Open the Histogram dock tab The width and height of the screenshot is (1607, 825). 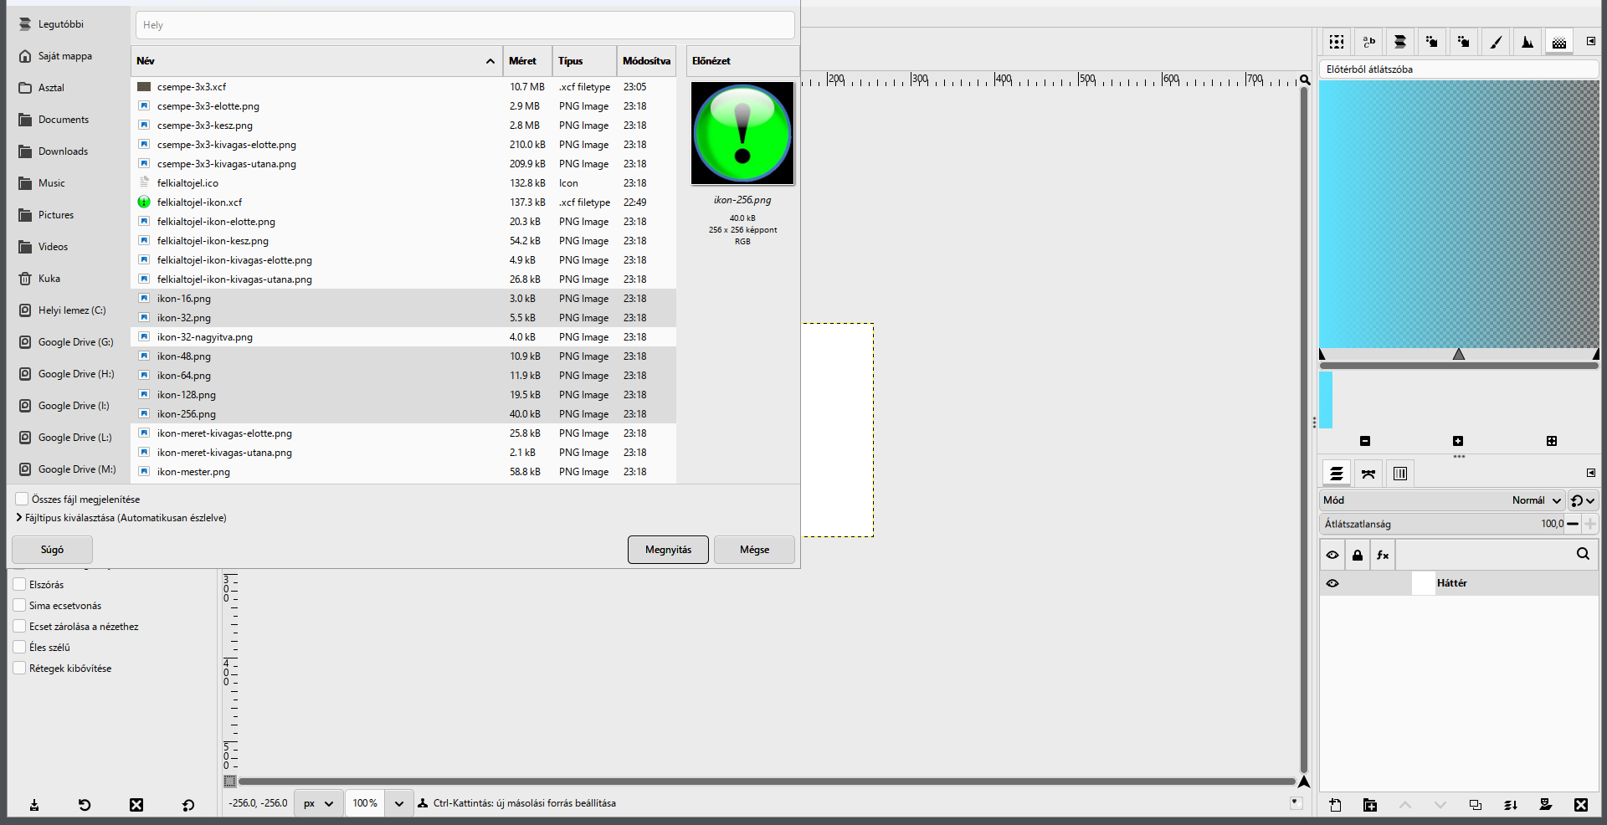point(1527,42)
